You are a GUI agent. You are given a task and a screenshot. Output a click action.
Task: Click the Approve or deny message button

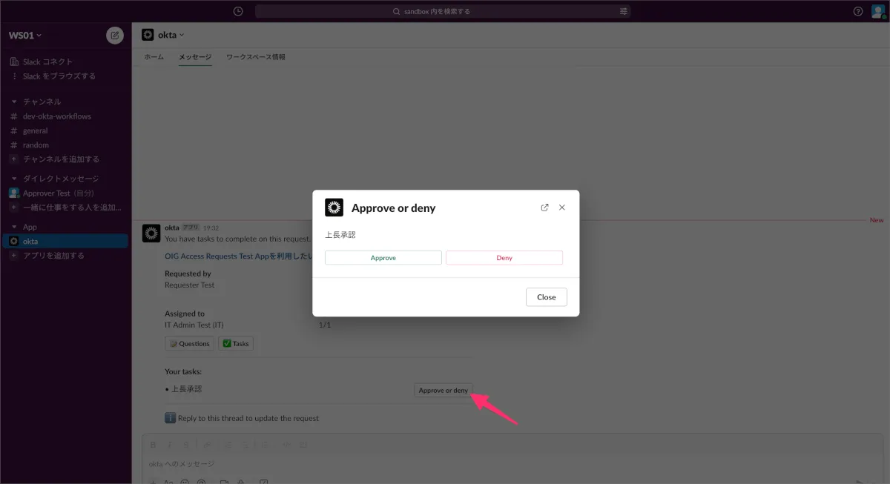[x=444, y=391]
